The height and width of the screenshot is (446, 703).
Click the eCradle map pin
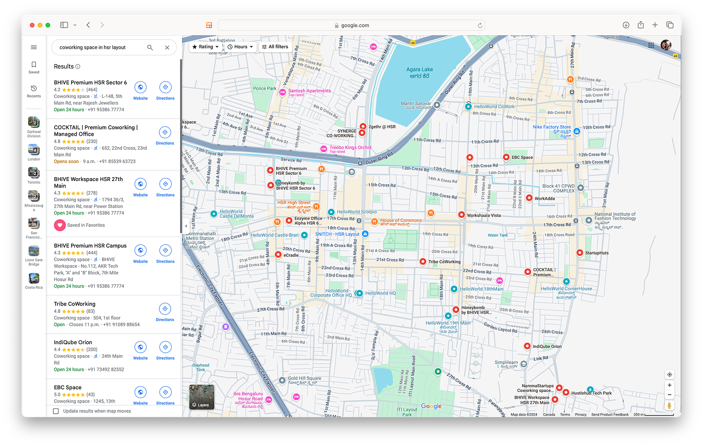[278, 255]
